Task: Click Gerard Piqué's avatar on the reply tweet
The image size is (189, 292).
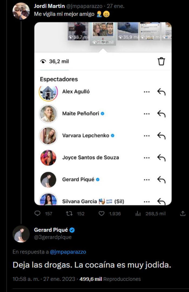Action: (x=21, y=234)
